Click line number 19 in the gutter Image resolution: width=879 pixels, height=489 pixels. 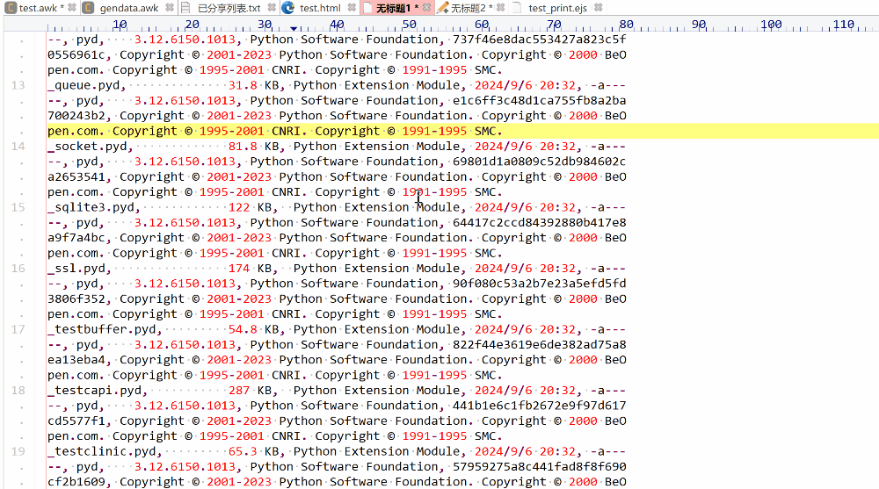[x=18, y=451]
